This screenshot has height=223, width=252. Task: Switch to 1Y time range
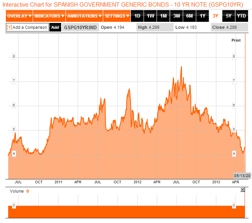203,16
